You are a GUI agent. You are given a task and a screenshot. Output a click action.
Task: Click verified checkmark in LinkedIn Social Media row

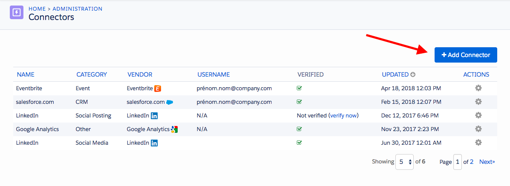coord(299,143)
